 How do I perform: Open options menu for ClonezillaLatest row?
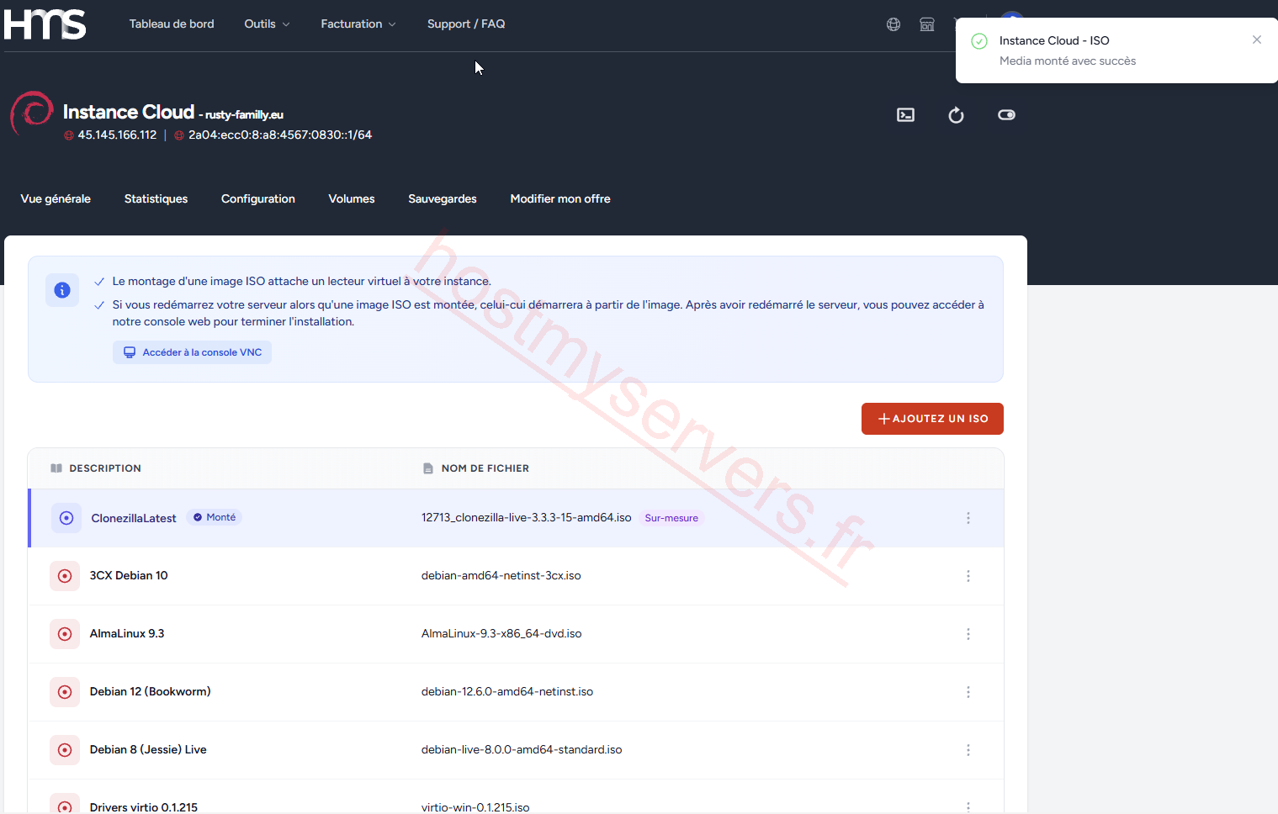(968, 518)
